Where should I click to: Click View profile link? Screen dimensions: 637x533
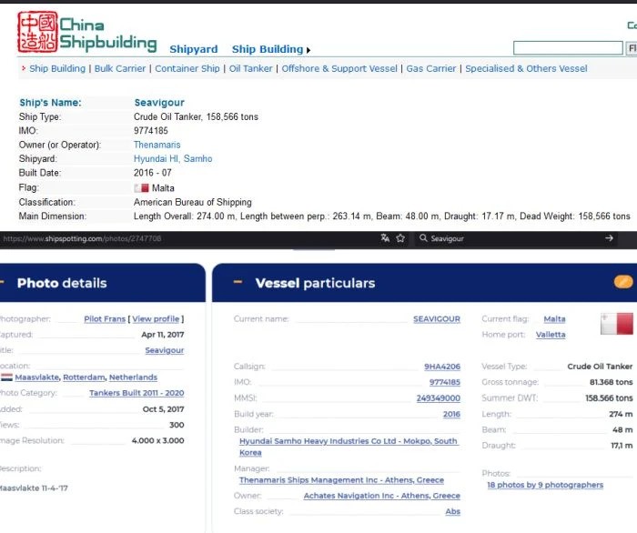[156, 319]
